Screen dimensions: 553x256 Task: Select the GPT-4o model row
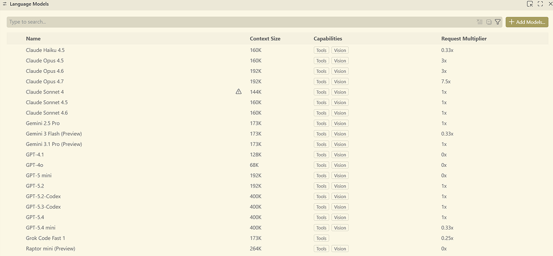[x=277, y=165]
